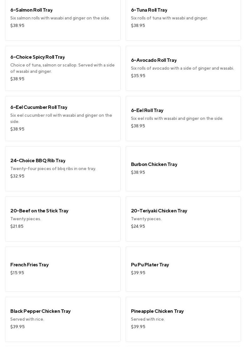
Task: Choose the 6-Choice Spicy Roll Tray
Action: tap(38, 57)
